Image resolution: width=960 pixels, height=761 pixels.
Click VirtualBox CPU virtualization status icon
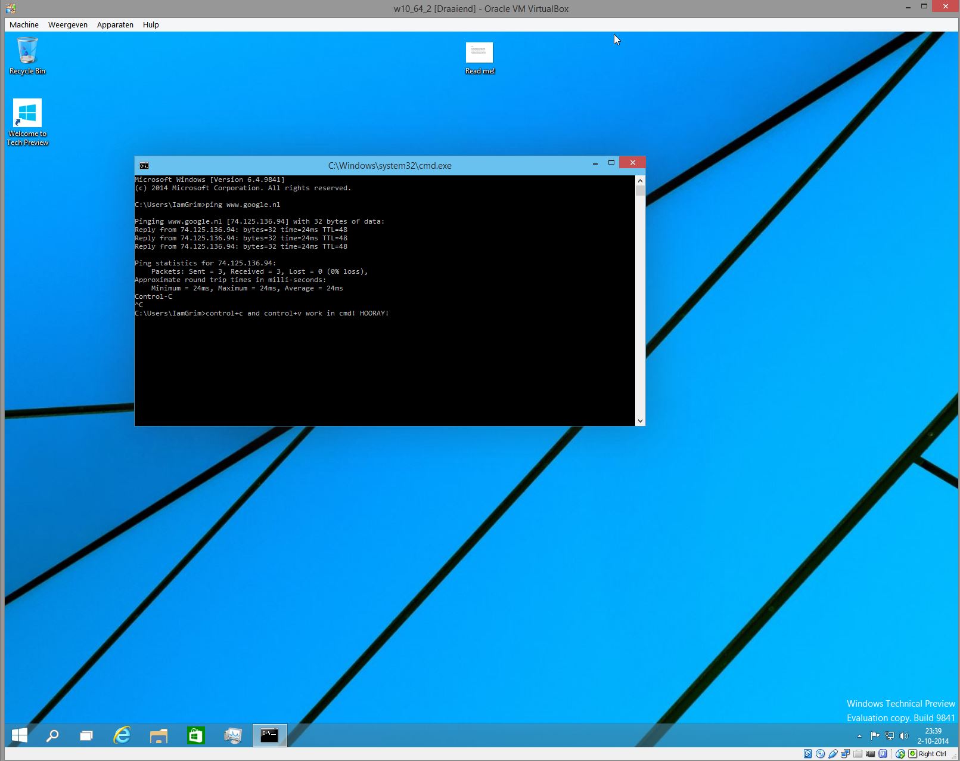pyautogui.click(x=883, y=754)
